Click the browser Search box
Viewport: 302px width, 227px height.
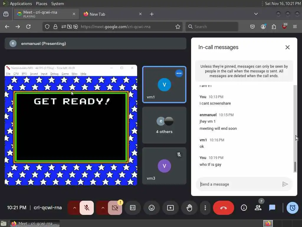pos(212,27)
